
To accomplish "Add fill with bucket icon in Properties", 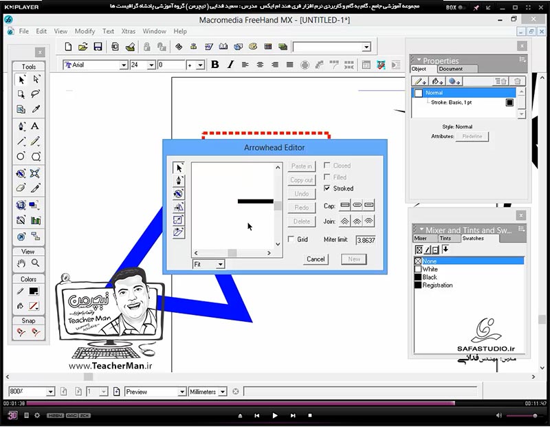I will pyautogui.click(x=437, y=81).
